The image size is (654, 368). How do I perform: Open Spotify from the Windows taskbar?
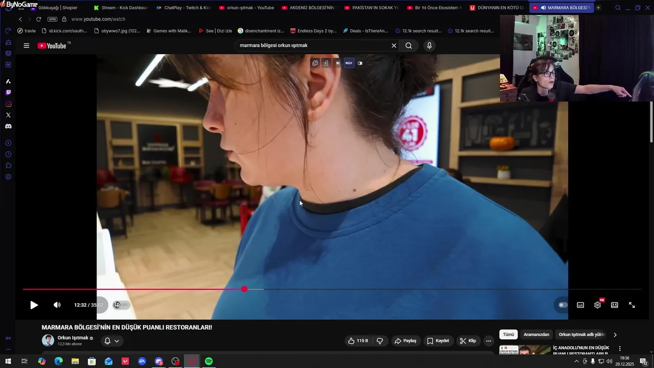click(x=209, y=361)
